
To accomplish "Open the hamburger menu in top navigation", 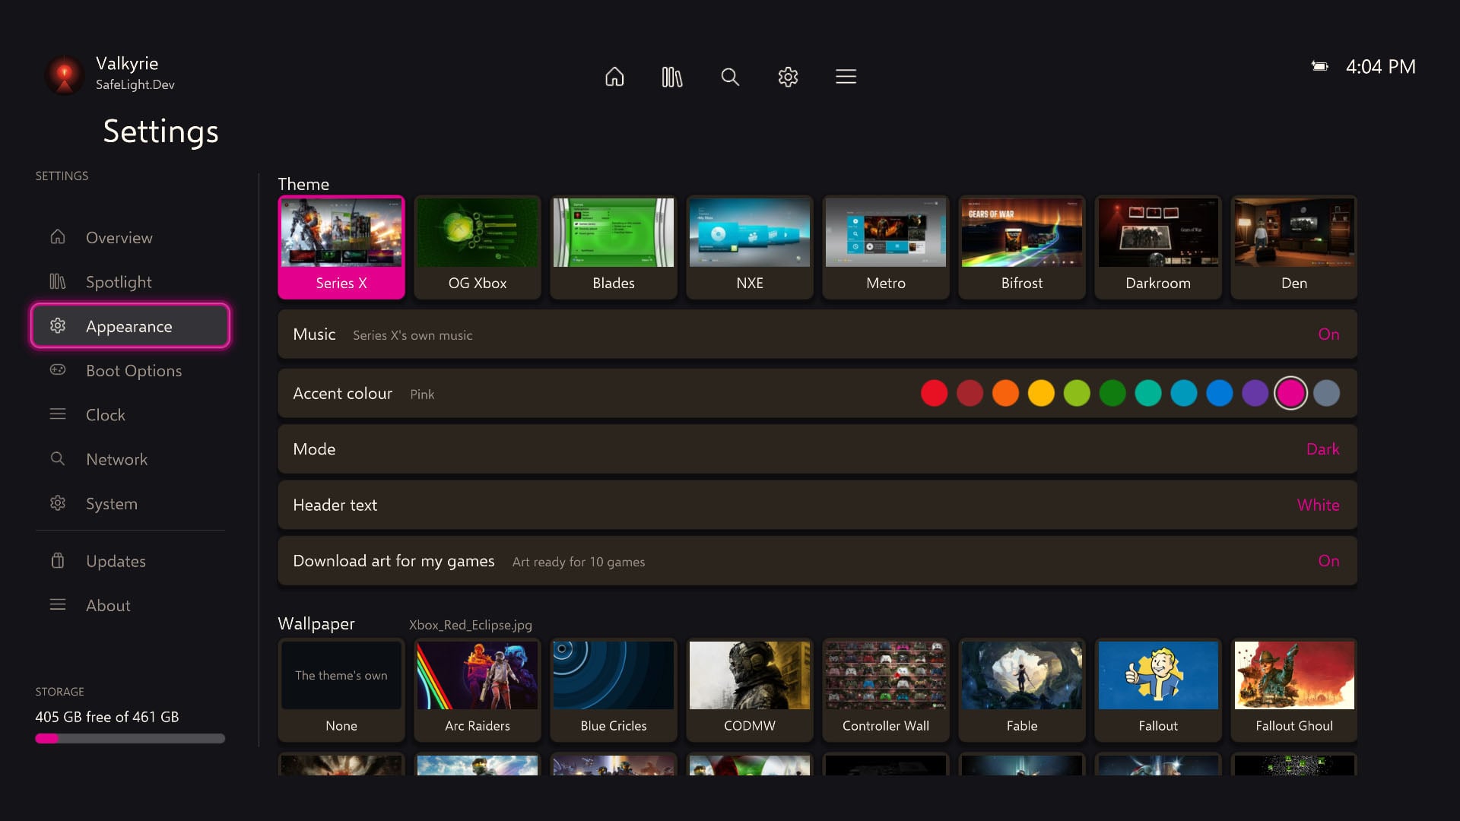I will pos(846,77).
